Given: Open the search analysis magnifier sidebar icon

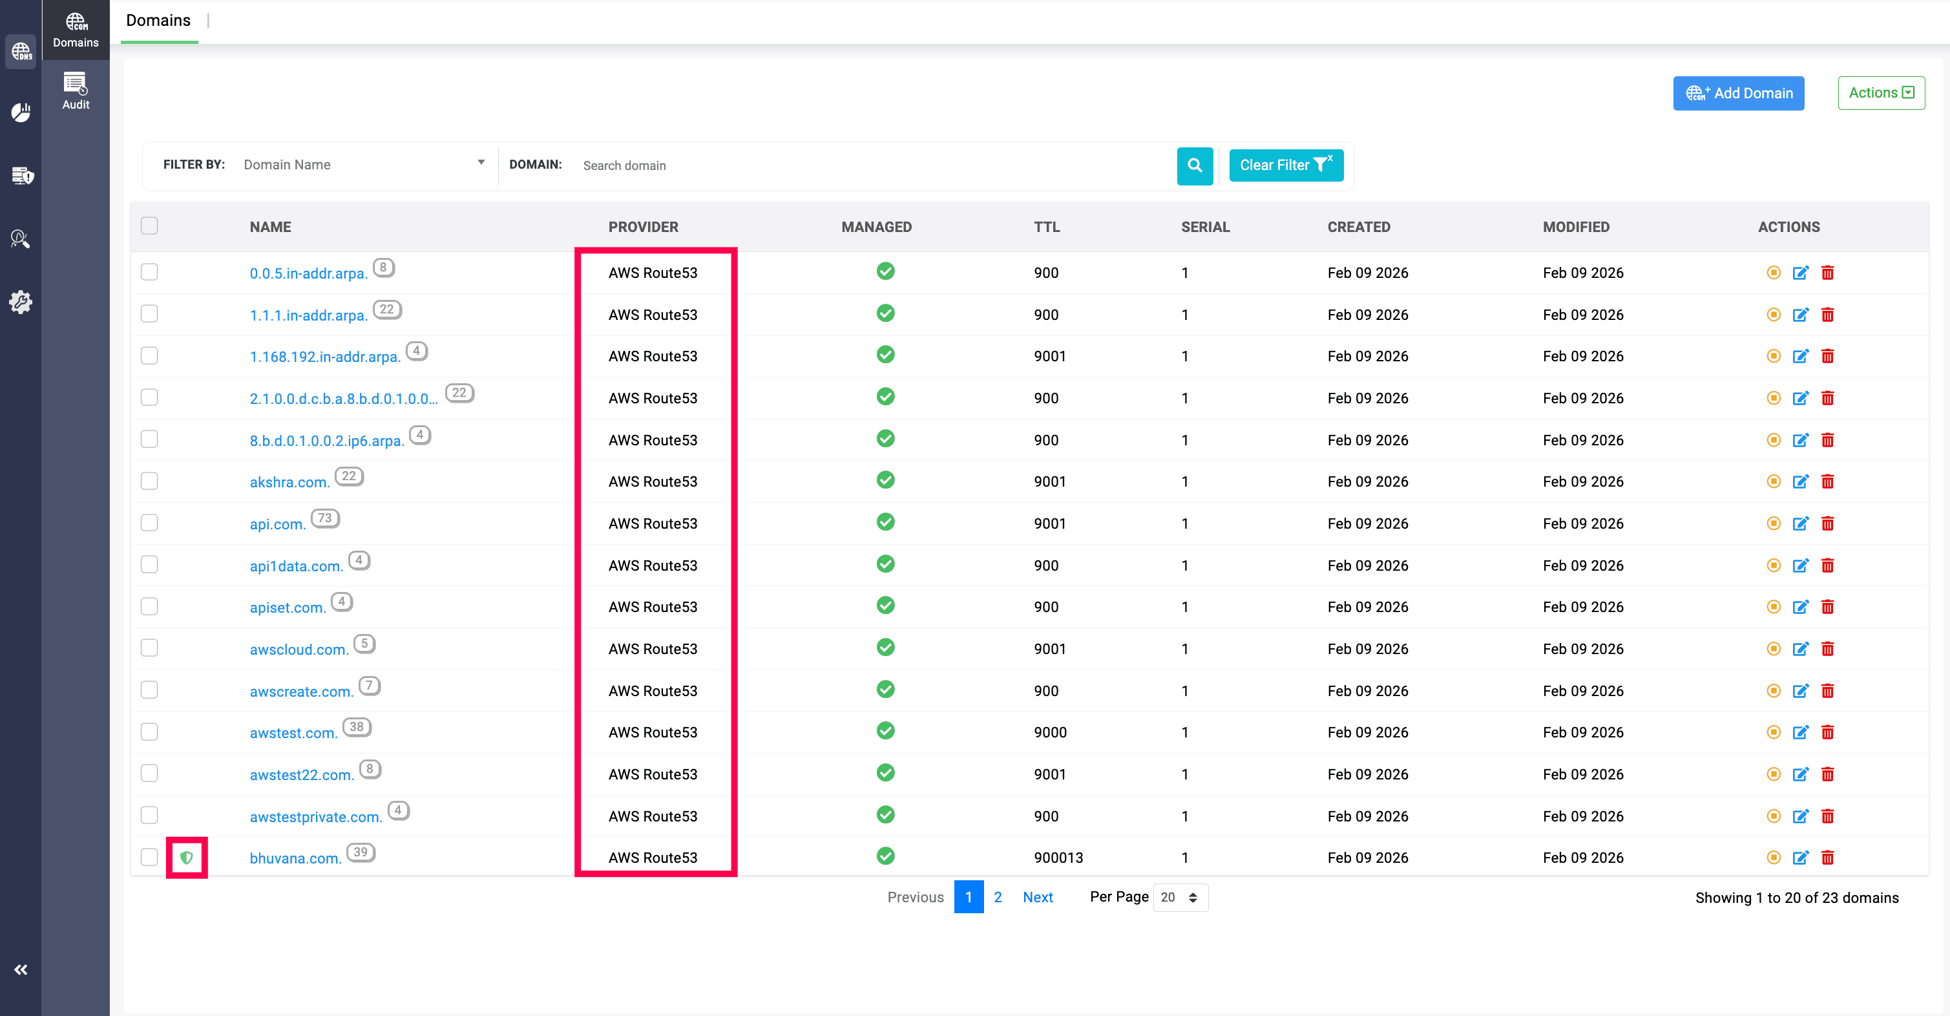Looking at the screenshot, I should 21,238.
